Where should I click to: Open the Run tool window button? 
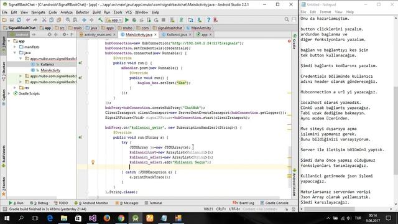(16, 203)
